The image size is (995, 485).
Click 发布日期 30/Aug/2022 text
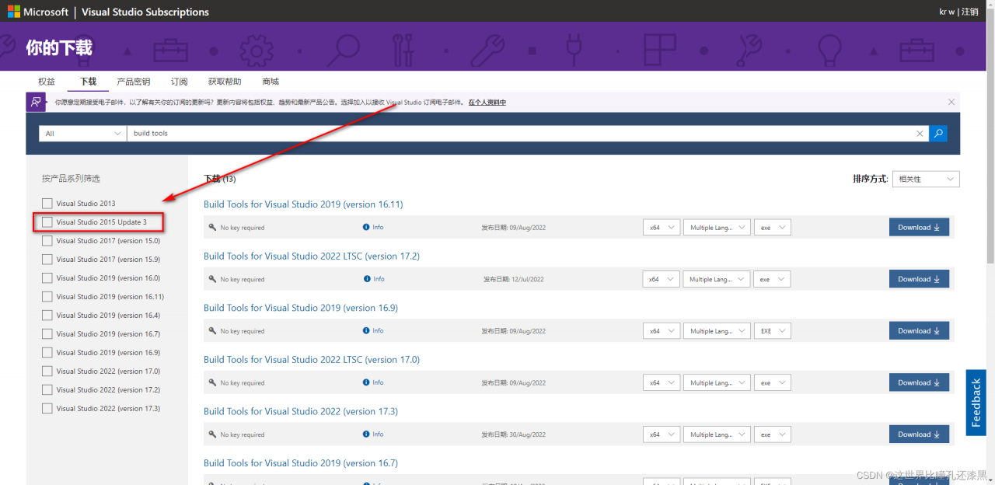pyautogui.click(x=513, y=434)
